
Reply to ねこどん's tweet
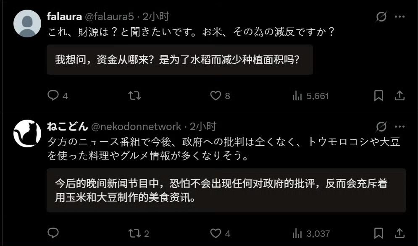[x=53, y=233]
